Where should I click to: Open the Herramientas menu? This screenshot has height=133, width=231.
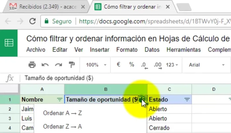point(183,50)
